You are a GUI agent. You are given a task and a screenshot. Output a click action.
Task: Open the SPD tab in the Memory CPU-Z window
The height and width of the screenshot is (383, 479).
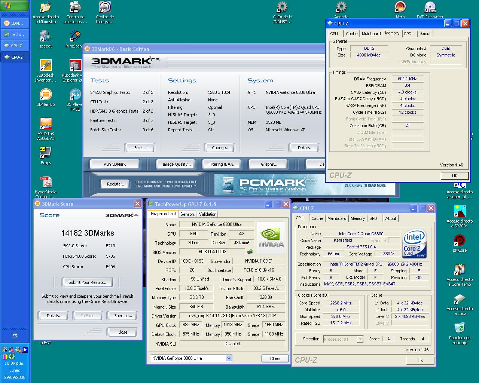pyautogui.click(x=408, y=34)
